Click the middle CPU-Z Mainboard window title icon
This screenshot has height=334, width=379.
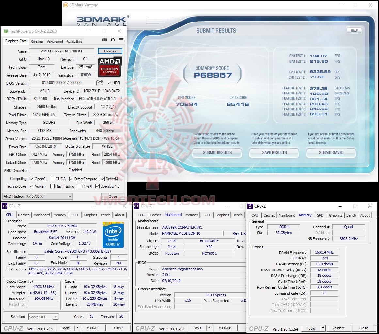click(x=136, y=206)
